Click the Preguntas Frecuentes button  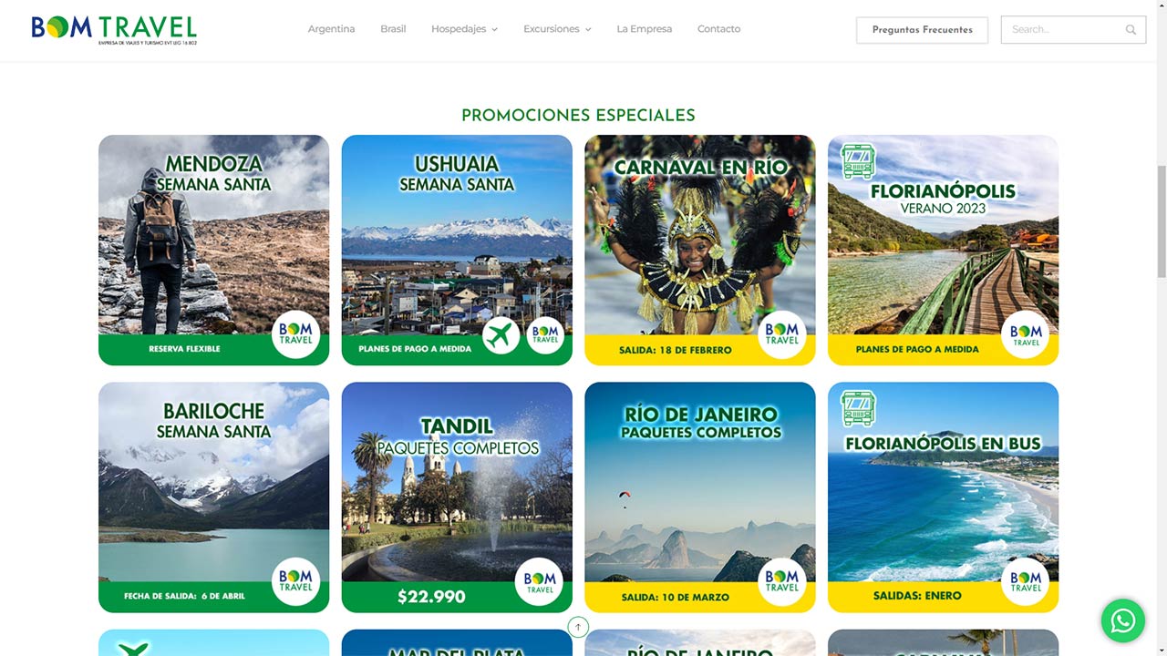[922, 30]
